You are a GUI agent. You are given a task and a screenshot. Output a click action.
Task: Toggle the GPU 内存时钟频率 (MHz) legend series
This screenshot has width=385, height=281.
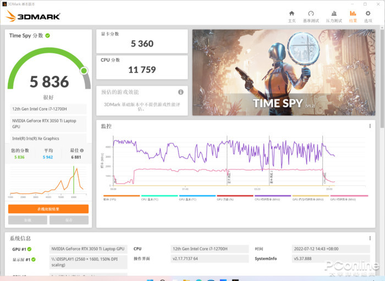click(311, 198)
